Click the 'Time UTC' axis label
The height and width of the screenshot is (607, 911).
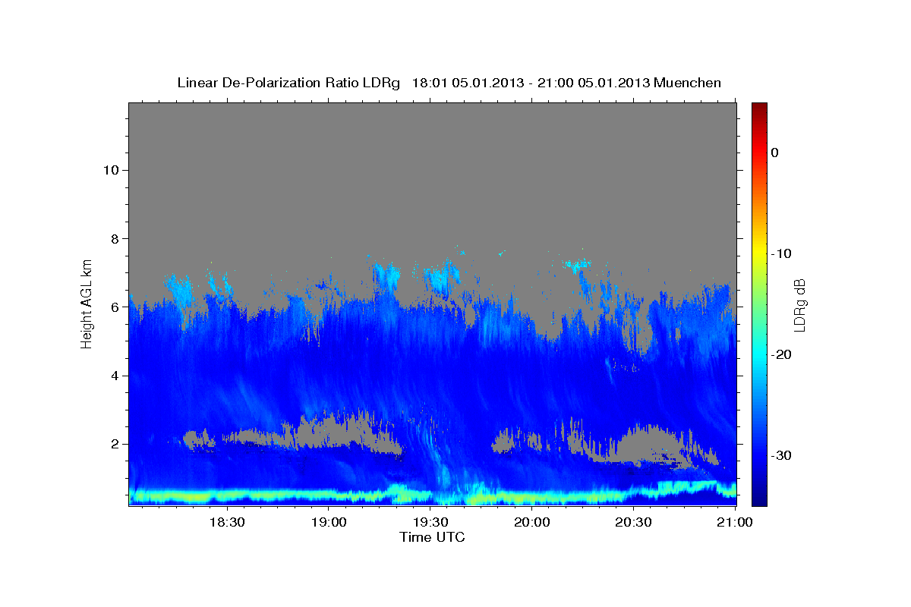pos(432,537)
